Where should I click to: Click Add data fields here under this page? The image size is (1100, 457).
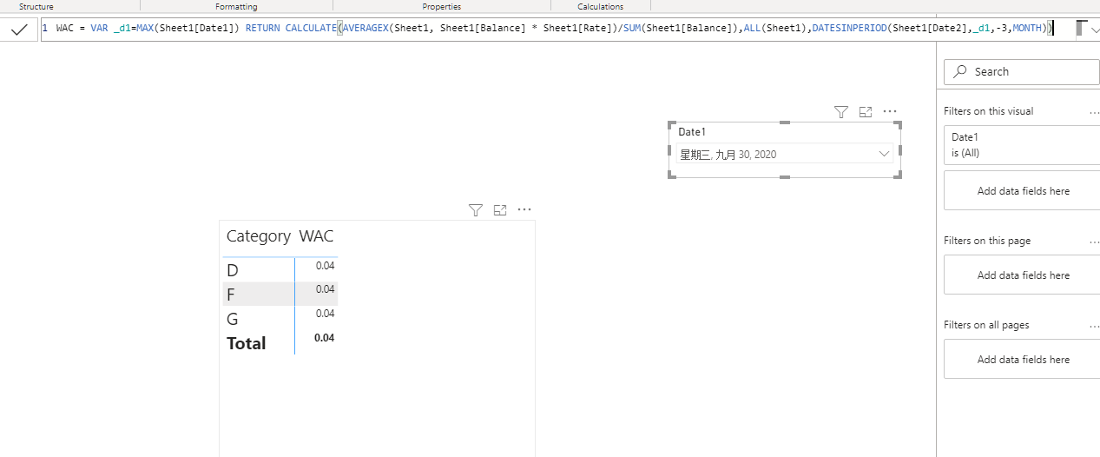(1022, 275)
